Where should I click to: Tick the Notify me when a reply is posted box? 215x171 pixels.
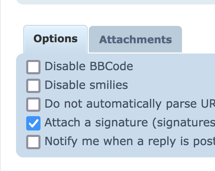pyautogui.click(x=33, y=142)
